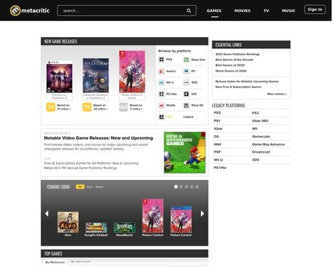
Task: Click the magnifying glass search icon
Action: coord(189,10)
